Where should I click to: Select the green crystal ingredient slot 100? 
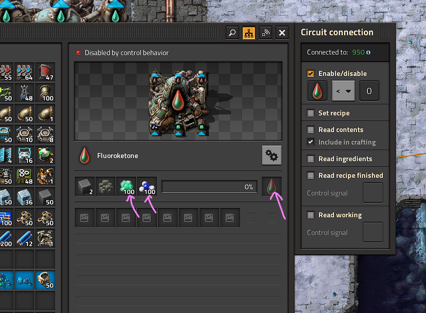click(x=126, y=187)
